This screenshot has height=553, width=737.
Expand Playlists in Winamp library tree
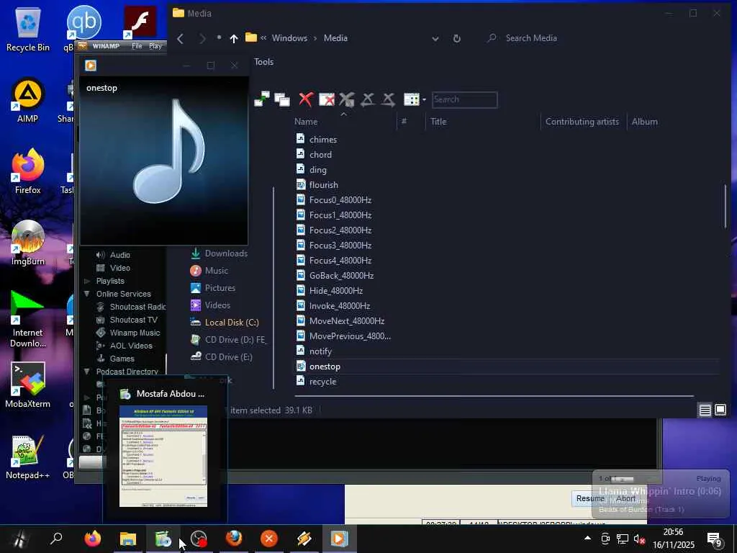pyautogui.click(x=87, y=281)
